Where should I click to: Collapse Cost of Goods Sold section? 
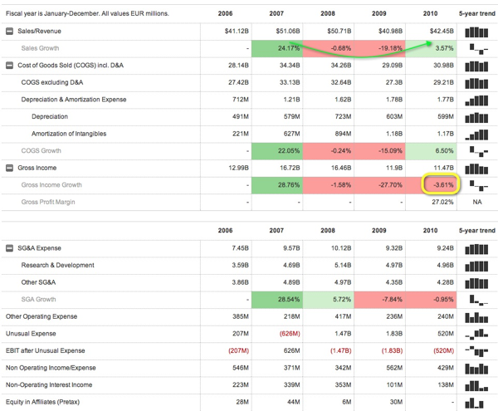[x=9, y=65]
